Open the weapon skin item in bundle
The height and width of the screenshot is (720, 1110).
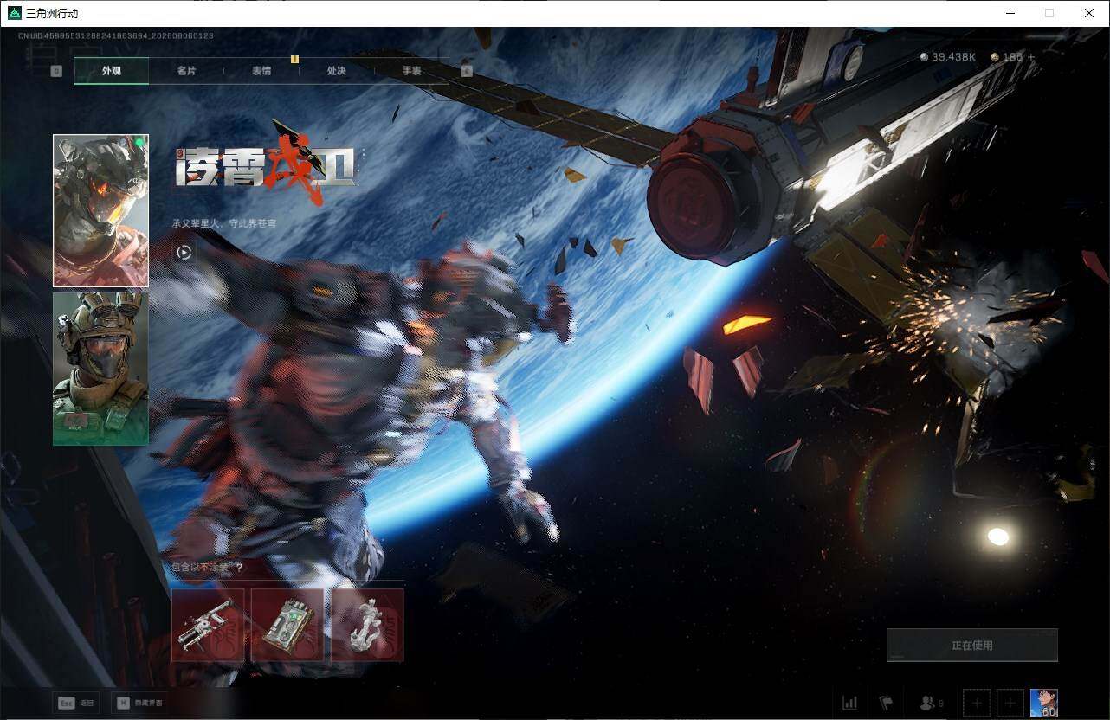coord(208,625)
